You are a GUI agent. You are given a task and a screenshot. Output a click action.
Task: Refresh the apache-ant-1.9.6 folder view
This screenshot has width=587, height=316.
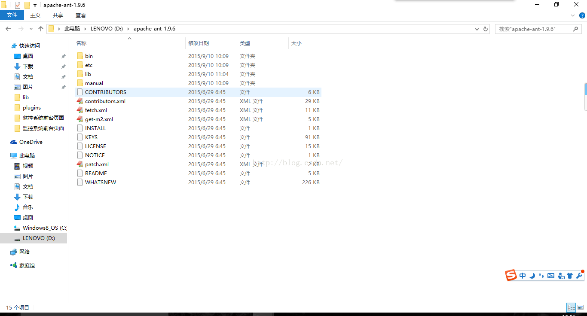pyautogui.click(x=486, y=29)
